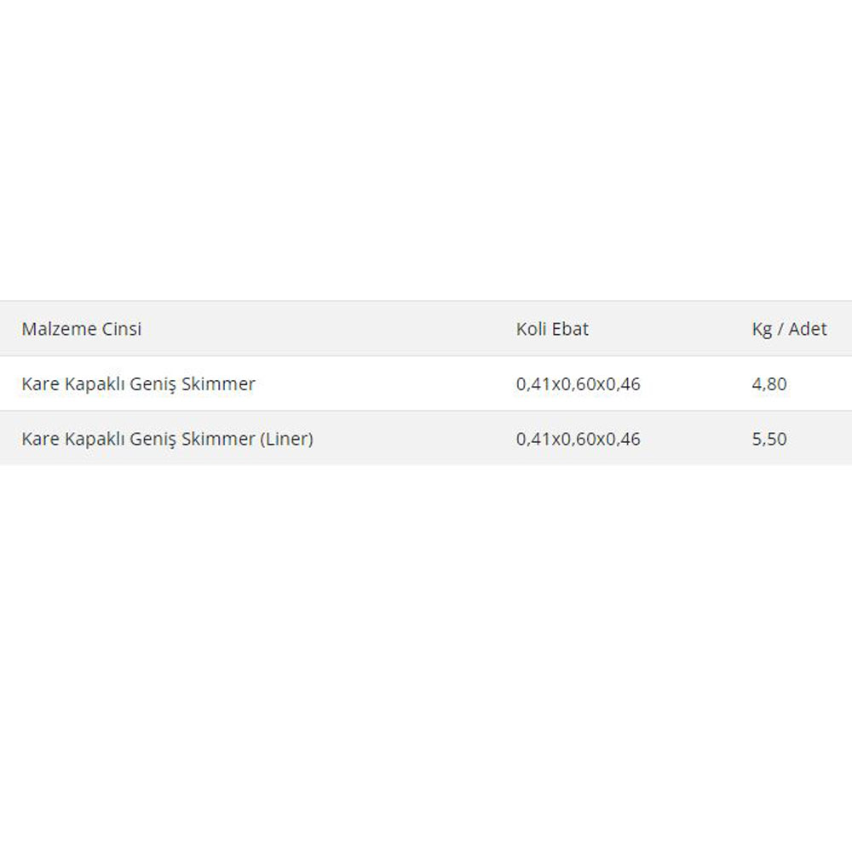This screenshot has width=852, height=852.
Task: Click the word Kg in the header
Action: (762, 330)
